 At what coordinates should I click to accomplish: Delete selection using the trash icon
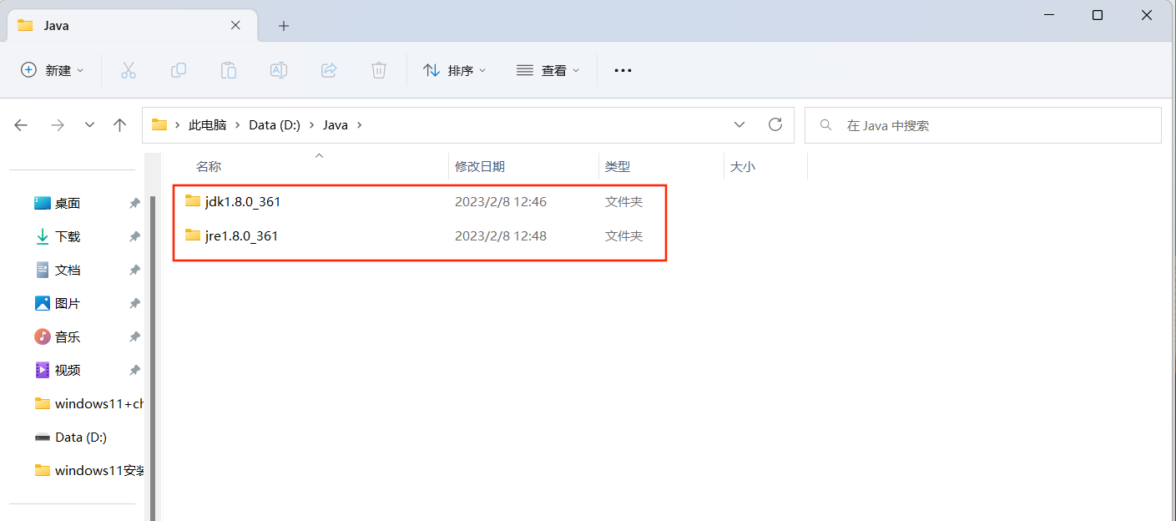378,70
